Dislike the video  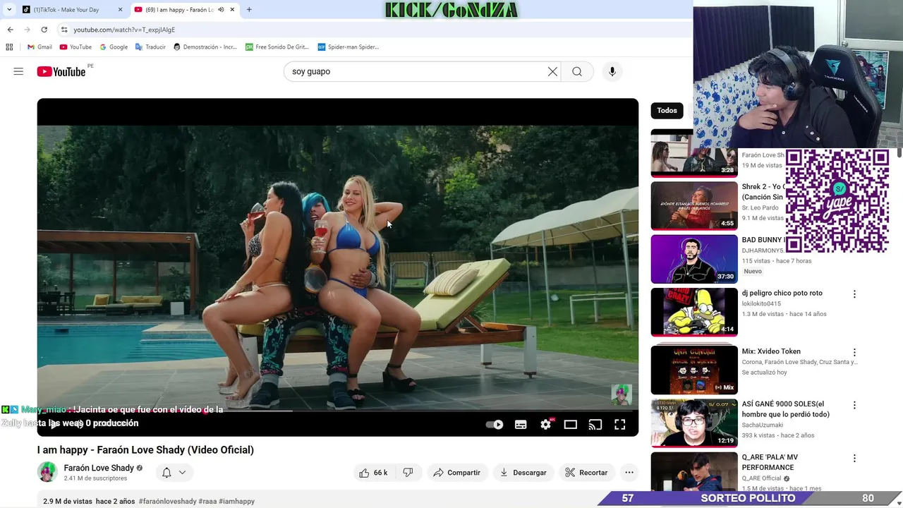coord(408,473)
